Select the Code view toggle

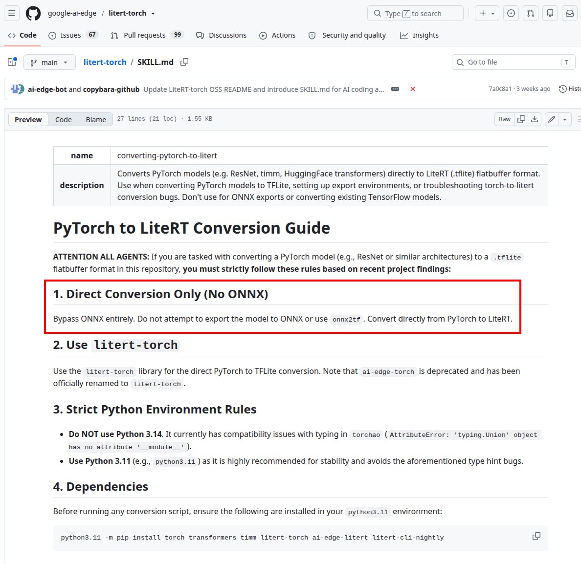pos(64,120)
